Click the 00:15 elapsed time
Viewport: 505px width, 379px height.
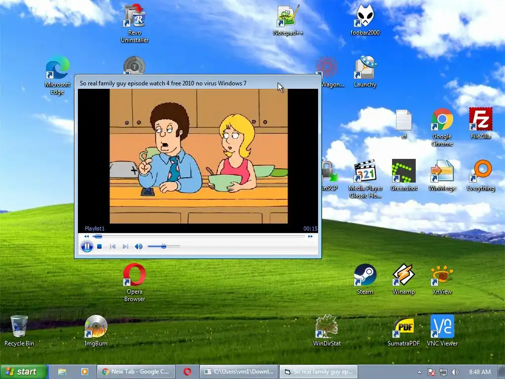coord(310,228)
